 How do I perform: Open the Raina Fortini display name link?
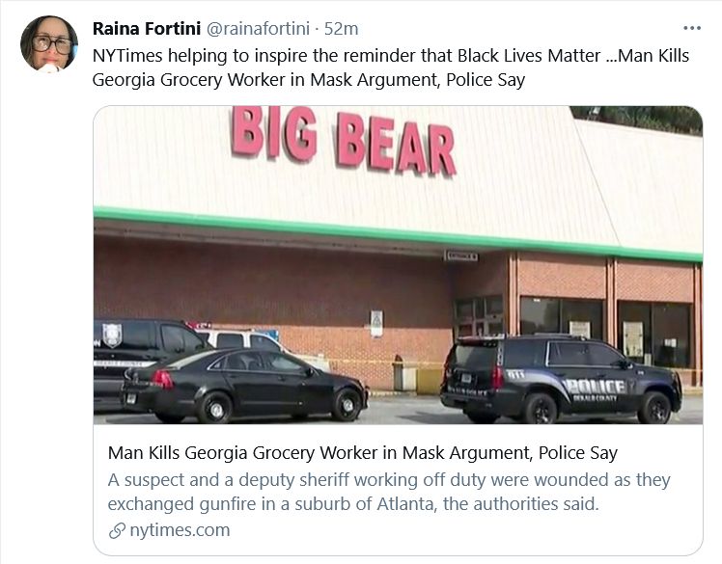[147, 29]
